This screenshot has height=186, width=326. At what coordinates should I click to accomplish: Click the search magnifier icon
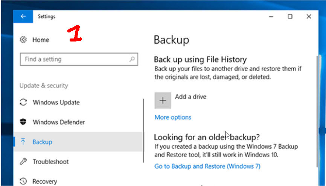pyautogui.click(x=132, y=59)
